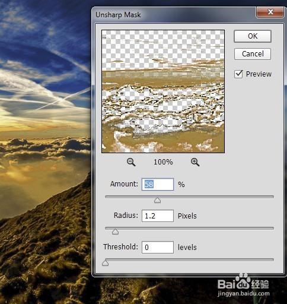
Task: Click the Pixels unit label
Action: tap(187, 216)
